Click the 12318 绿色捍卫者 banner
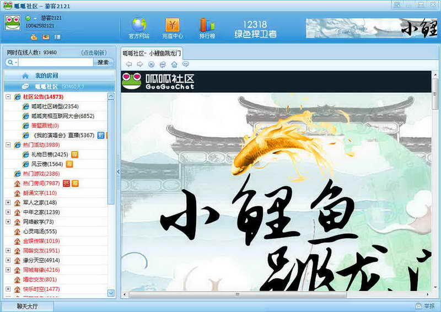This screenshot has width=441, height=312. coord(255,29)
